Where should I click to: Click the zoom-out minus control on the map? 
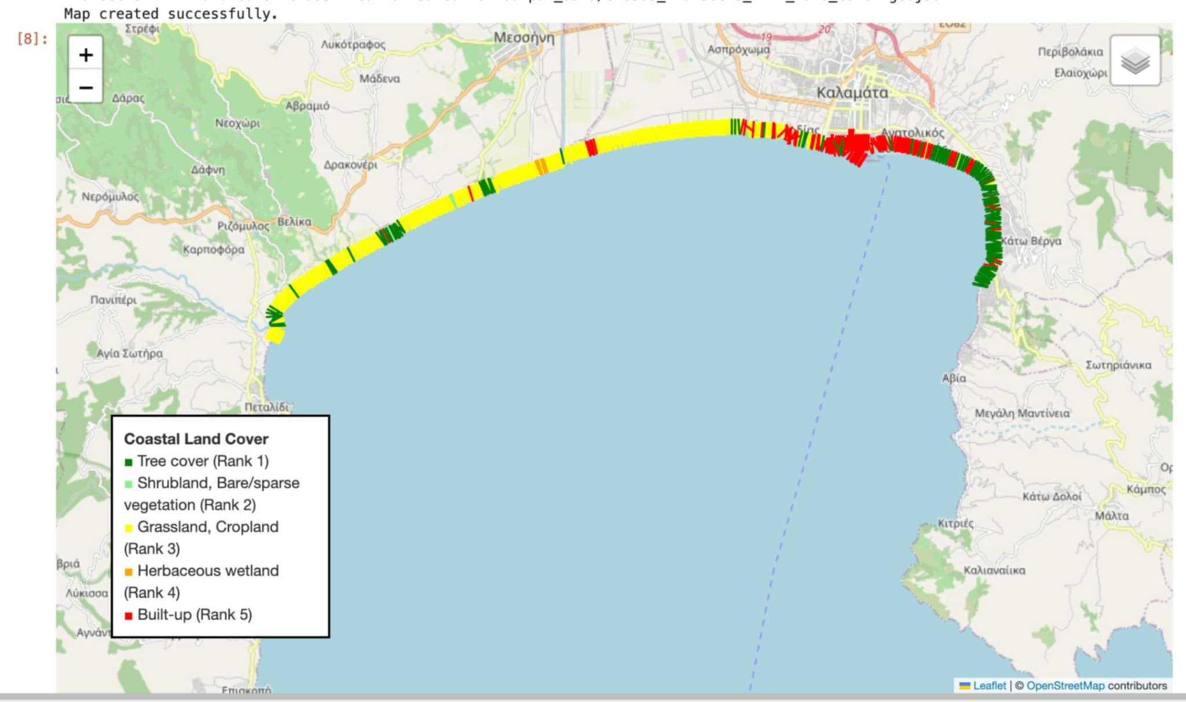tap(86, 88)
